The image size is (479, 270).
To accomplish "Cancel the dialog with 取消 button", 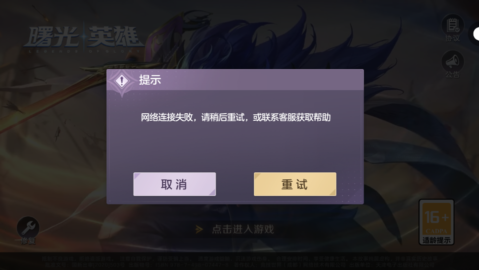I will pyautogui.click(x=174, y=184).
